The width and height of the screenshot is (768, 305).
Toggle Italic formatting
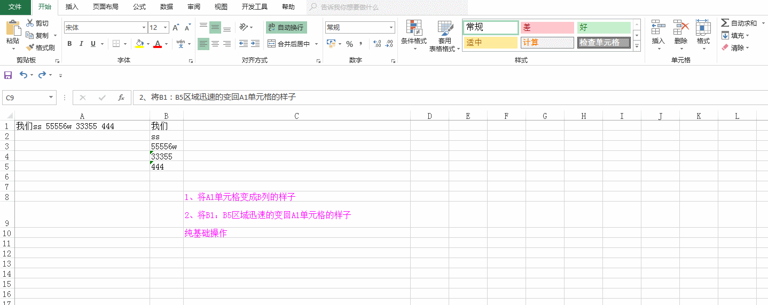click(82, 44)
